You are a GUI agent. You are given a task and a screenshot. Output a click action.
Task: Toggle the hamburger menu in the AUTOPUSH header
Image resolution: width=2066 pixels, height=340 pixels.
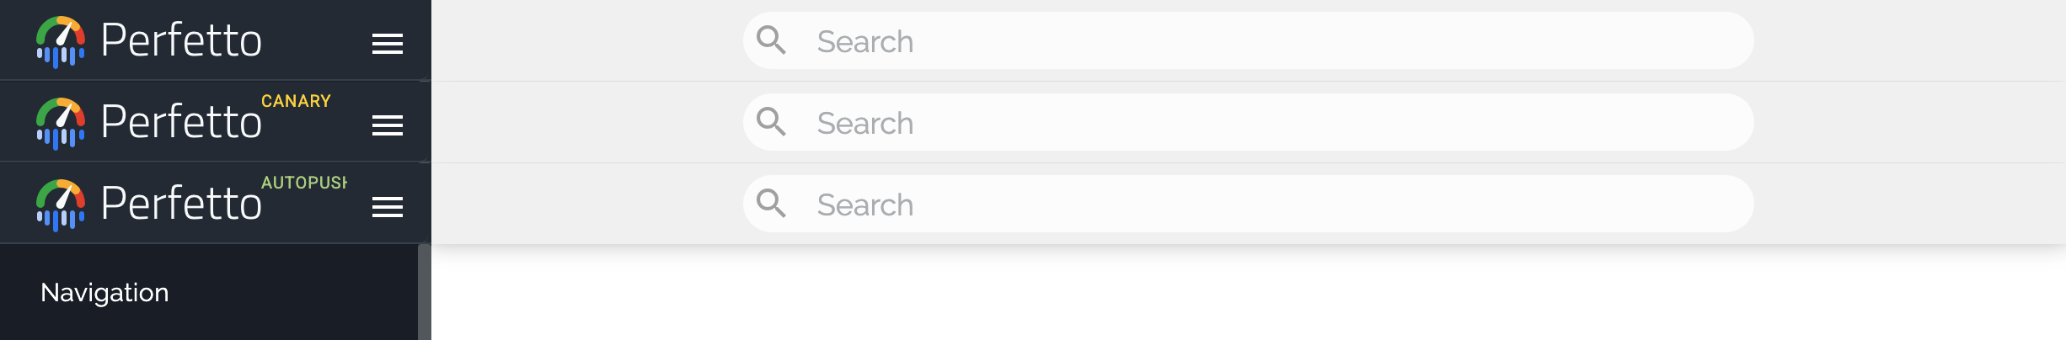[387, 207]
